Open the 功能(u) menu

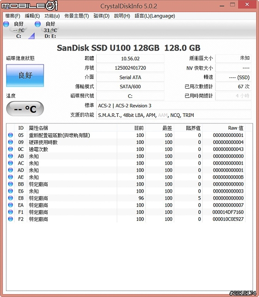[x=52, y=16]
